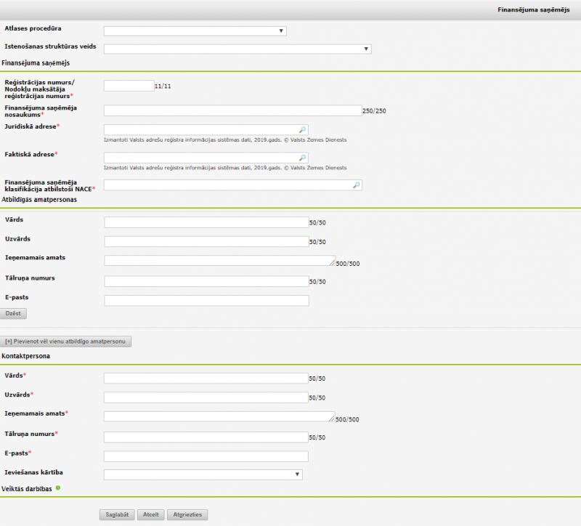This screenshot has width=581, height=526.
Task: Click the Finansējuma saņēmēja nosaukums text field
Action: (232, 110)
